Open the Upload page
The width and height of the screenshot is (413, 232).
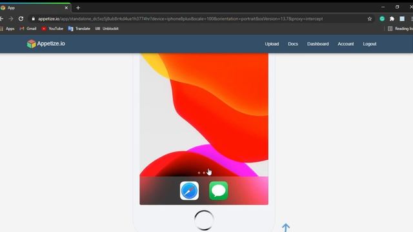(x=272, y=44)
